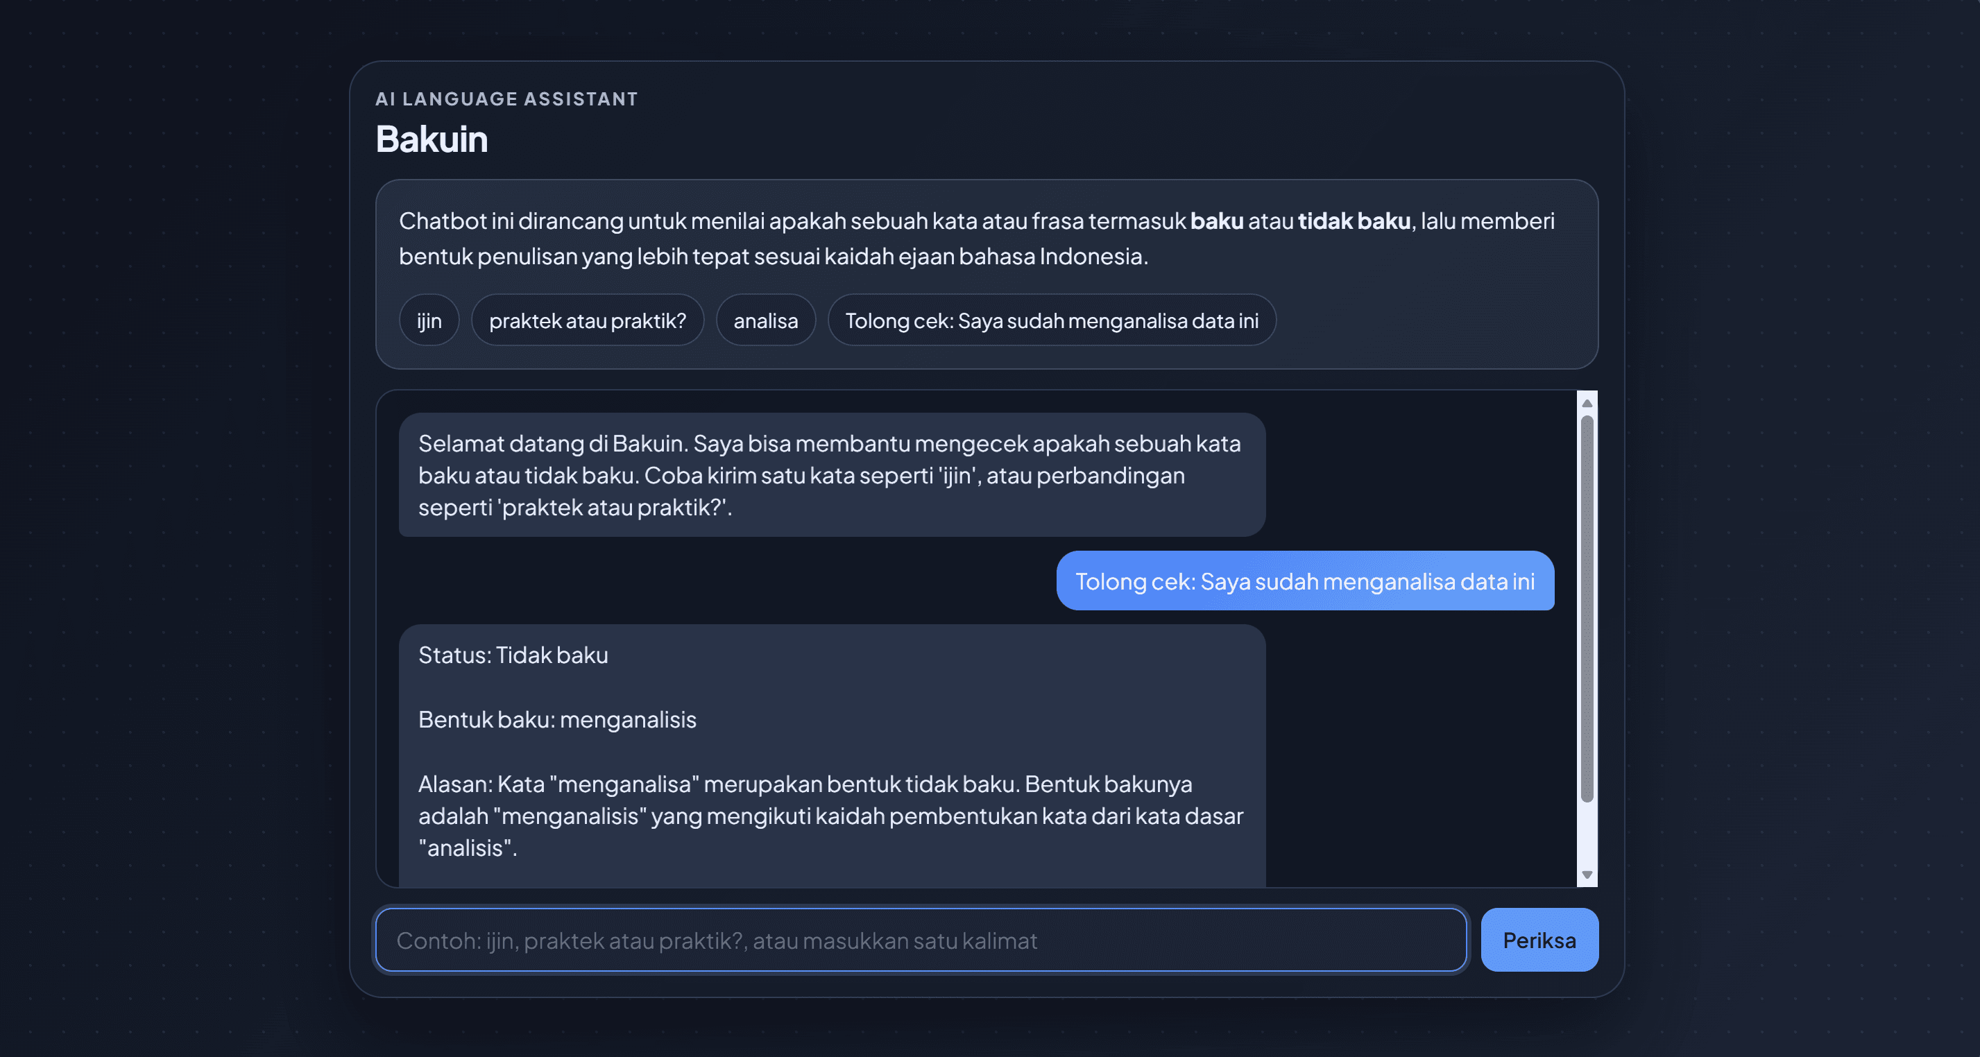Click the Bakuin title heading

click(x=432, y=139)
